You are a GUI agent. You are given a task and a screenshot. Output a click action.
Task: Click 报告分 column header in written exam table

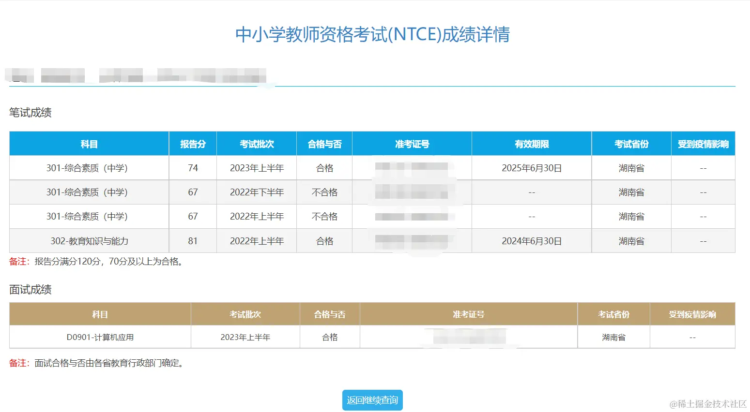pyautogui.click(x=193, y=144)
